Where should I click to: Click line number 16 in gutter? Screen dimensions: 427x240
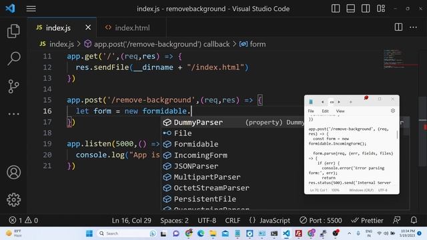click(x=47, y=111)
